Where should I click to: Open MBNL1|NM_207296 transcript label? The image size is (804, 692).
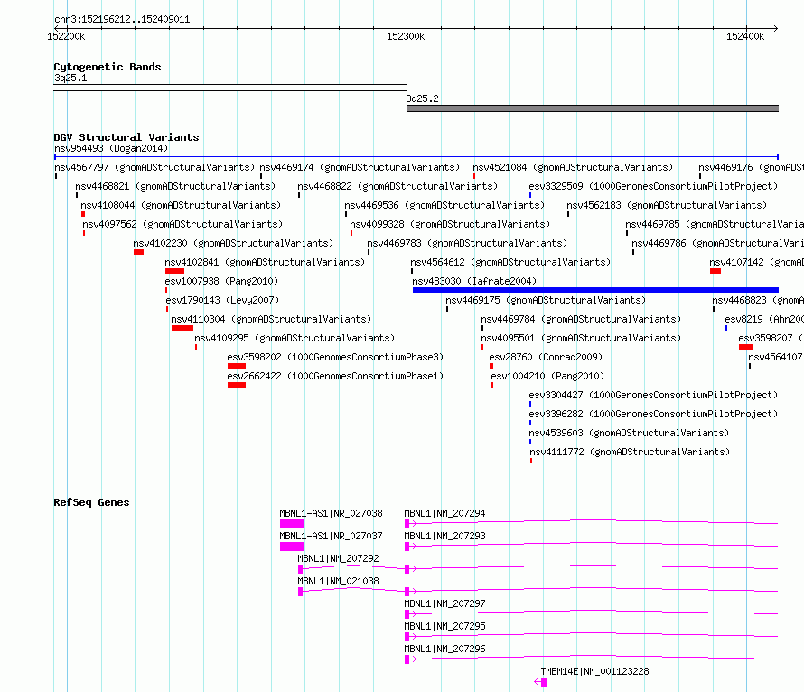tap(444, 649)
